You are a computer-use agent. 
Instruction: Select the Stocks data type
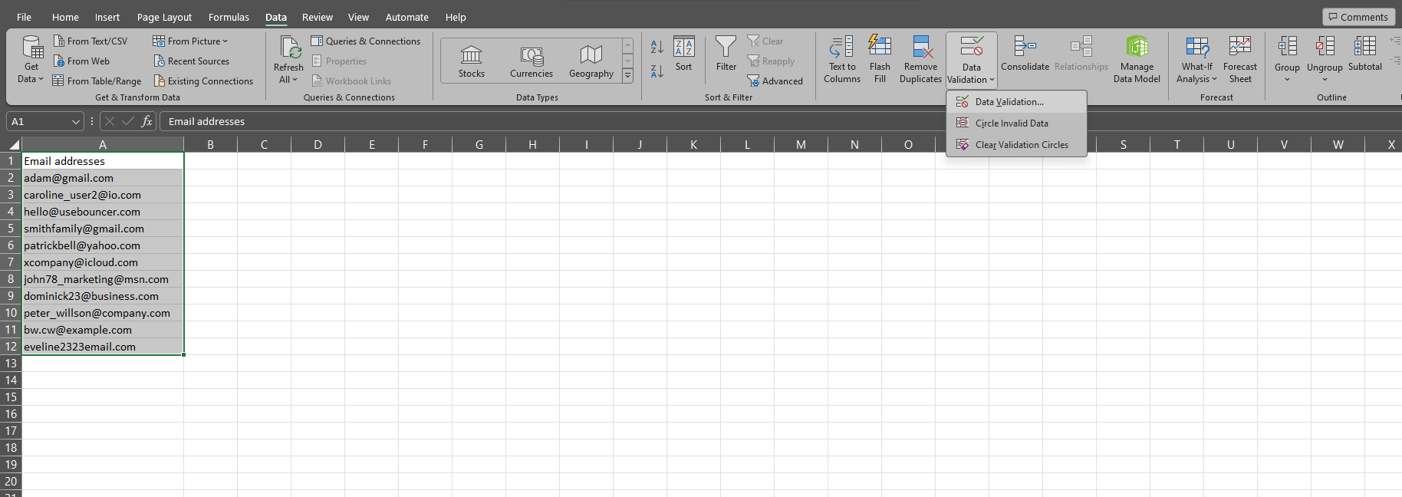471,61
